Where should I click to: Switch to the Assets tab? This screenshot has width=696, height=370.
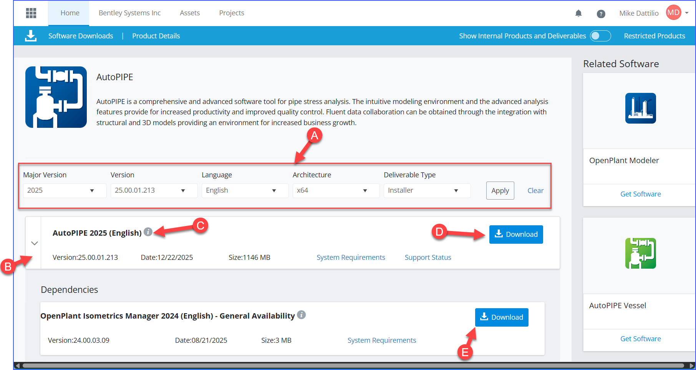[x=190, y=13]
